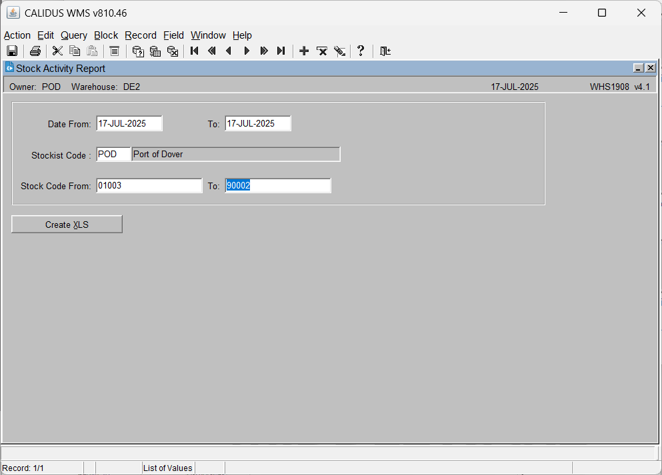This screenshot has width=662, height=475.
Task: Click the Execute Query toolbar icon
Action: (x=155, y=51)
